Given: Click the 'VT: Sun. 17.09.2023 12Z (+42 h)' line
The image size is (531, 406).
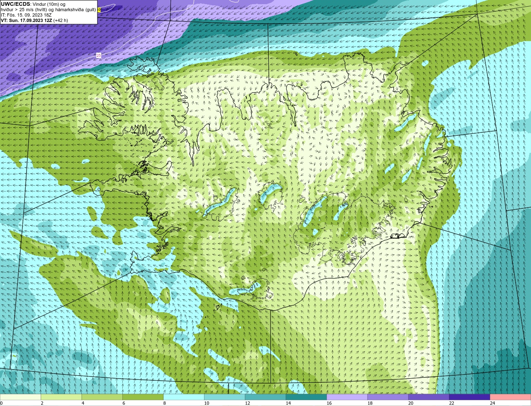Looking at the screenshot, I should click(x=34, y=20).
